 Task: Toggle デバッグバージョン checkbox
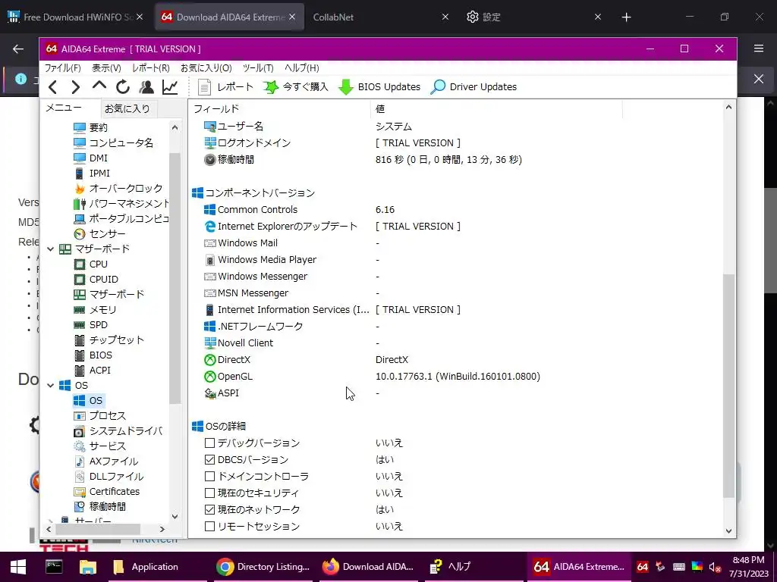tap(209, 443)
